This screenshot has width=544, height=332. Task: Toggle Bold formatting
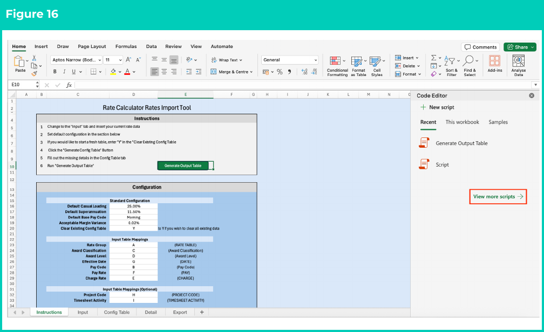55,71
